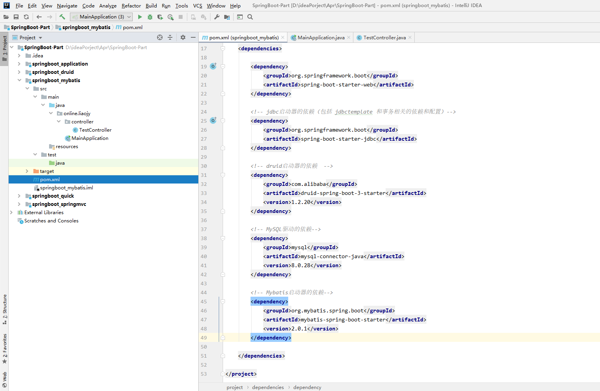Expand the target folder
The width and height of the screenshot is (600, 391).
[x=27, y=171]
